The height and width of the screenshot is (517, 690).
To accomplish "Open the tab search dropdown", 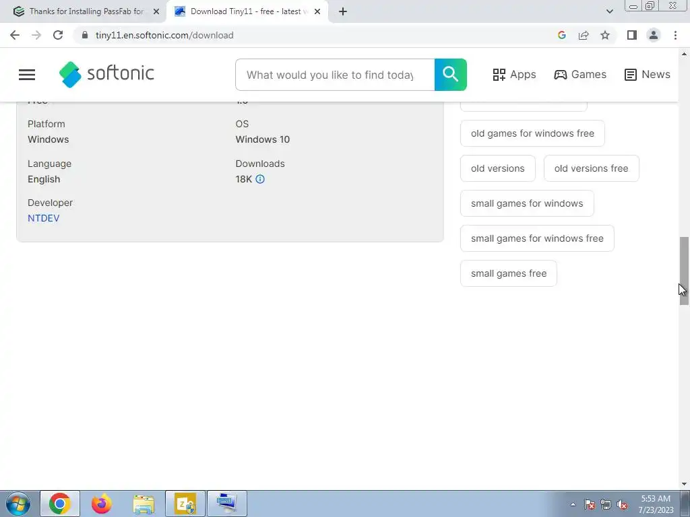I will click(x=609, y=11).
